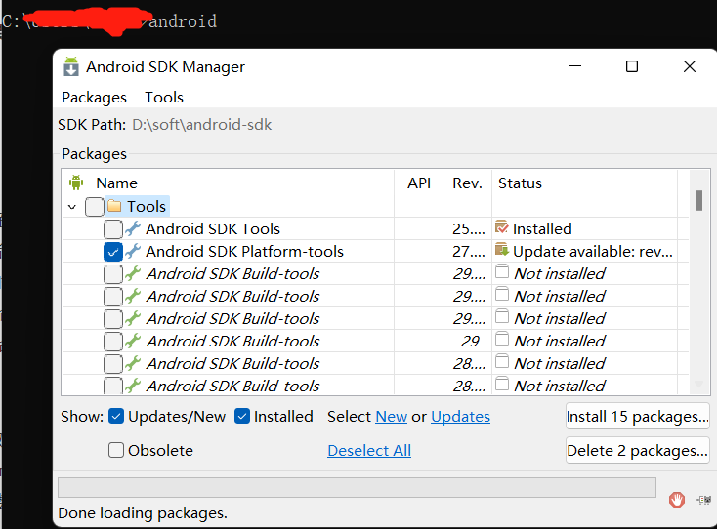Viewport: 717px width, 529px height.
Task: Click the Not installed icon in the rev 29 row
Action: click(502, 339)
